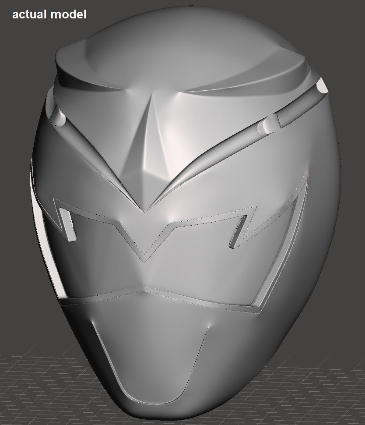Screen dimensions: 365x425
Task: Click the 'actual model' caption text
Action: 49,14
